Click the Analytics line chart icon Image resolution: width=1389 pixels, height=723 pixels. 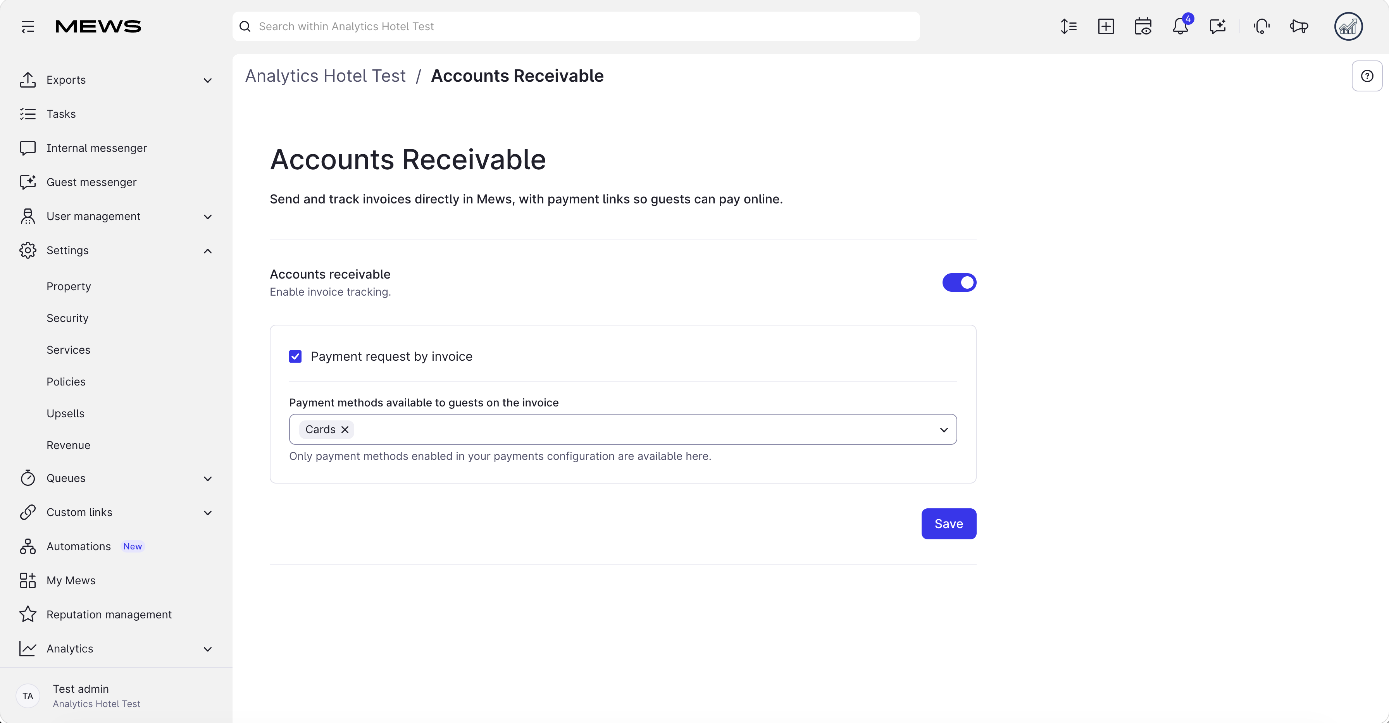pyautogui.click(x=28, y=649)
